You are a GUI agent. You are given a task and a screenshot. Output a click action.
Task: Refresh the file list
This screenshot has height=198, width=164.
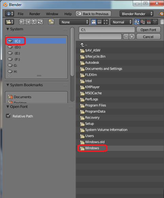[40, 22]
